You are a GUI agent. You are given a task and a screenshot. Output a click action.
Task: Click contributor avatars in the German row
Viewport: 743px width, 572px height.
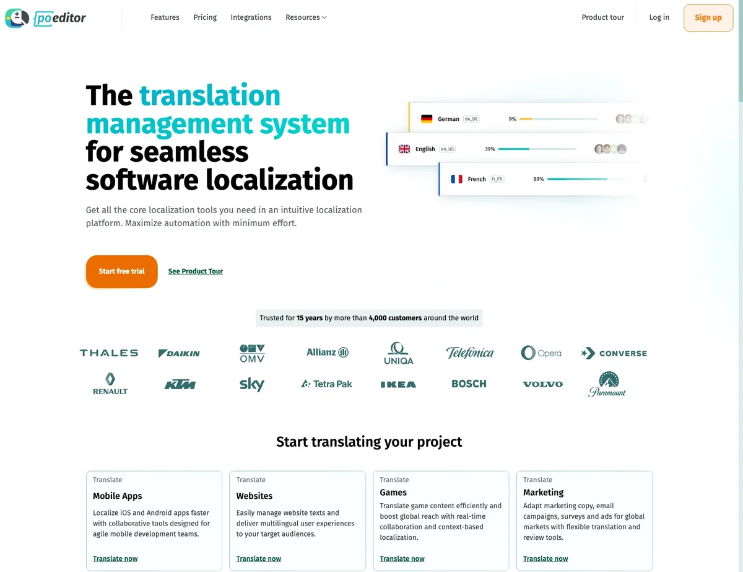coord(631,119)
